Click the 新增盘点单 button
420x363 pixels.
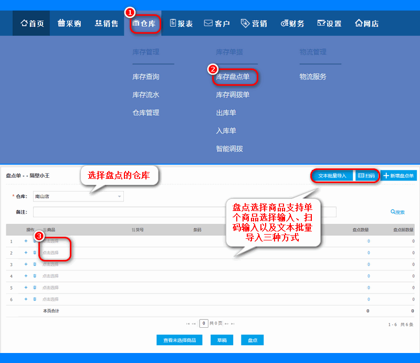pyautogui.click(x=398, y=176)
